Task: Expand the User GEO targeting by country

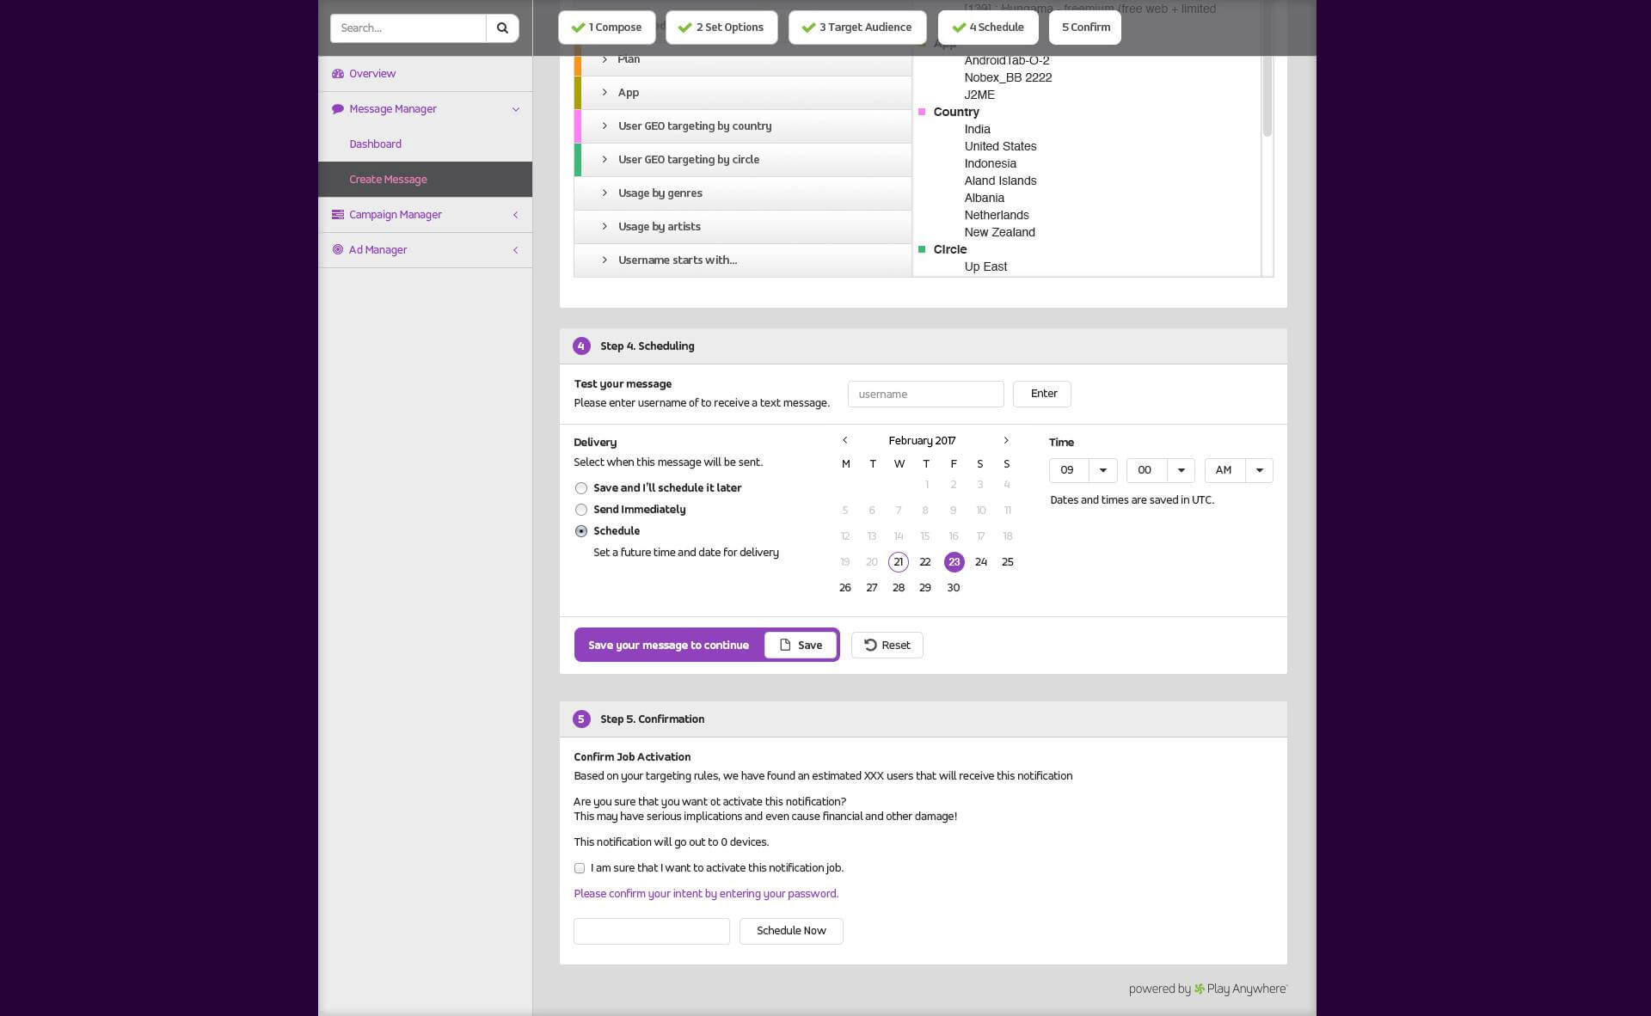Action: (605, 126)
